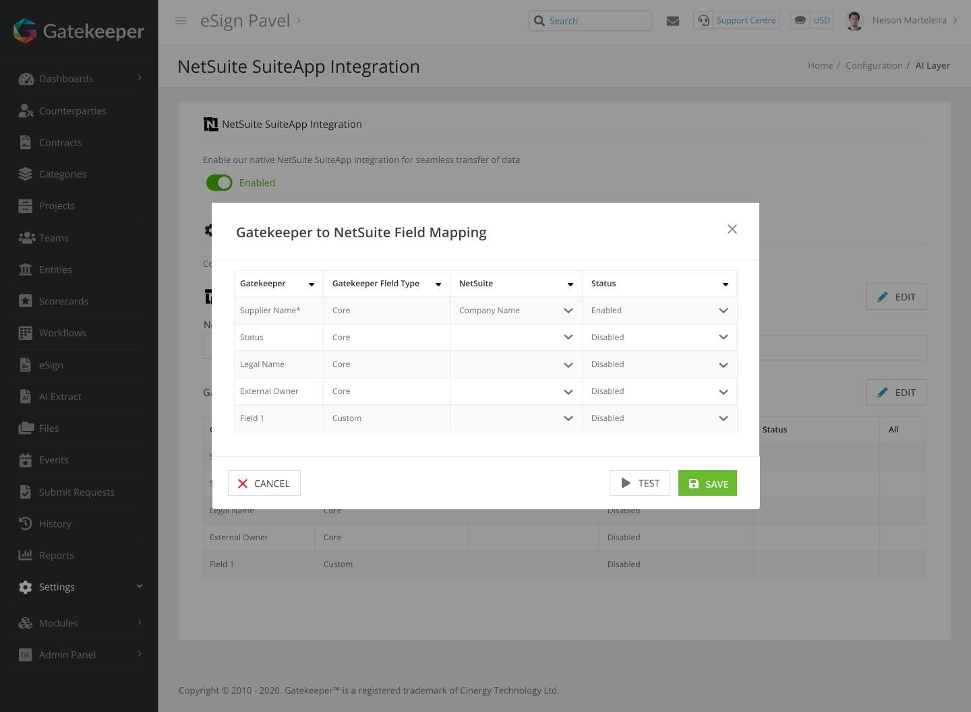The image size is (971, 712).
Task: Open the History clock icon
Action: 26,523
